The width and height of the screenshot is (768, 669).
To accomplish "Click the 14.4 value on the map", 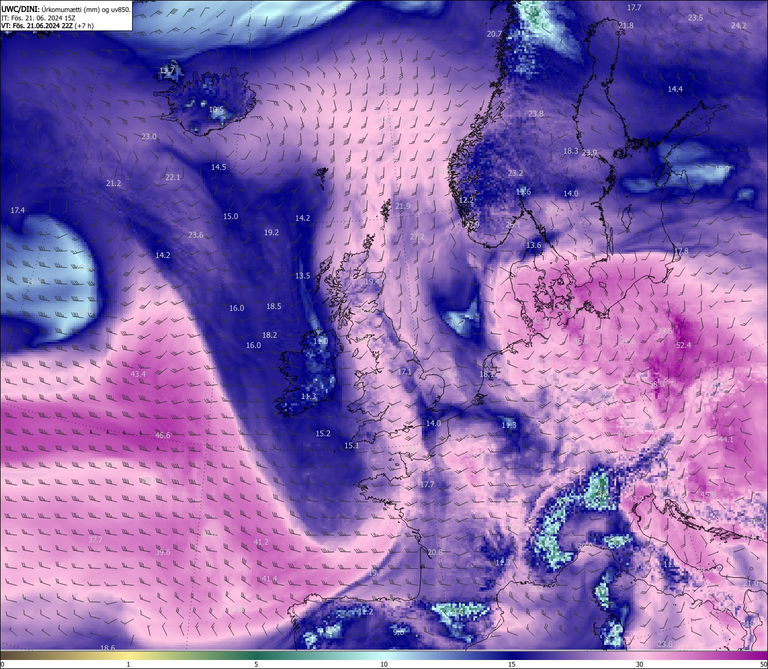I will pyautogui.click(x=675, y=89).
